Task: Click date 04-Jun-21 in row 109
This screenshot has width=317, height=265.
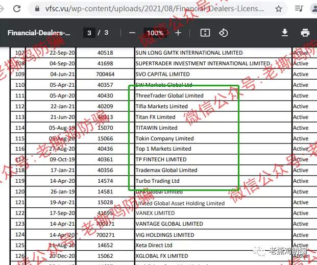Action: point(62,74)
